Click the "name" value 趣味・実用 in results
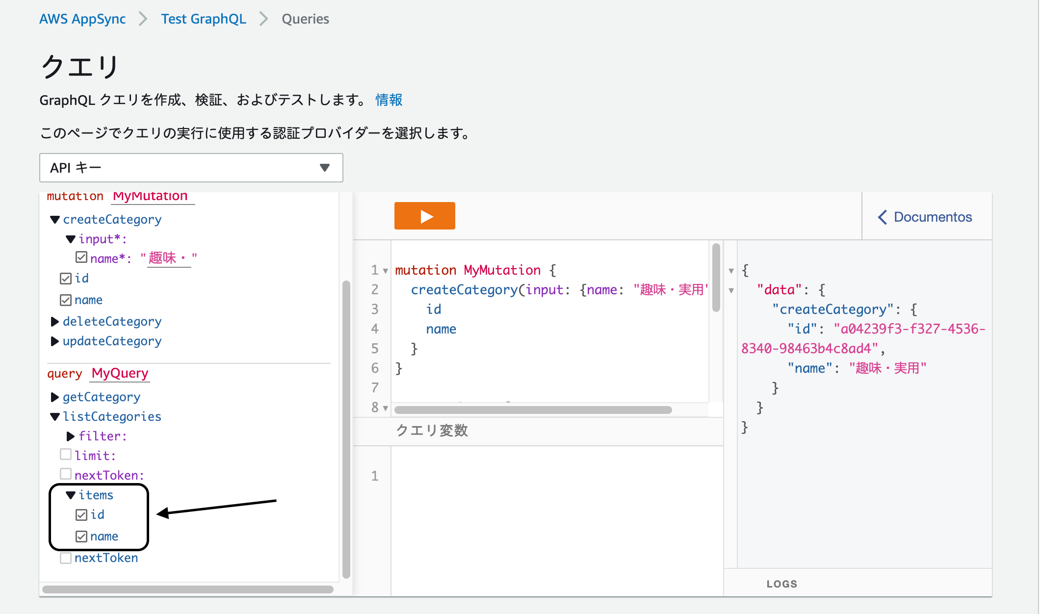1042x614 pixels. (x=888, y=368)
